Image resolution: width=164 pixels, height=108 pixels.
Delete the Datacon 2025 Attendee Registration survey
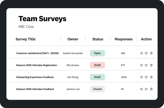[151, 65]
